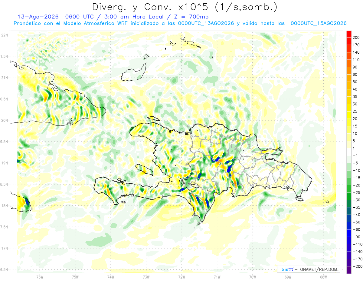The image size is (363, 281).
Task: Click the '17N' latitude label
Action: point(5,248)
